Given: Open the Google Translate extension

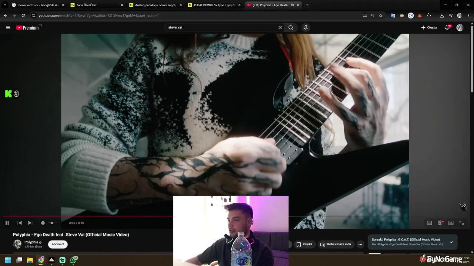Looking at the screenshot, I should tap(393, 16).
